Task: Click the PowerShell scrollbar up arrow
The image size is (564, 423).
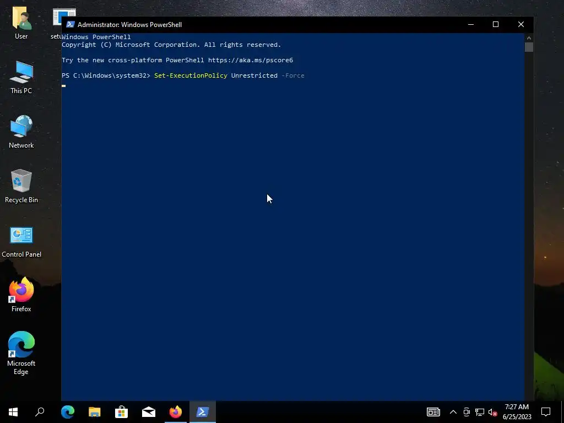Action: coord(529,37)
